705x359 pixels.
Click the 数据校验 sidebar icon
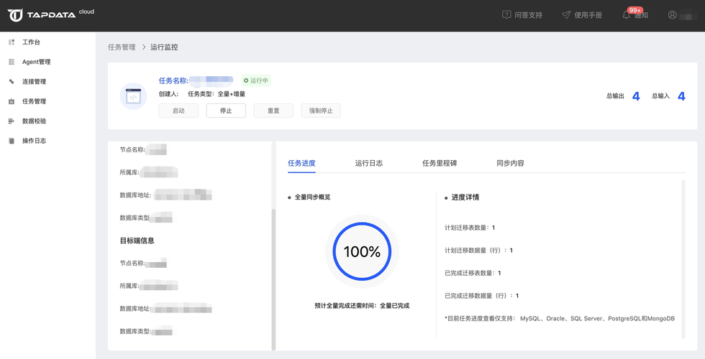pos(12,121)
